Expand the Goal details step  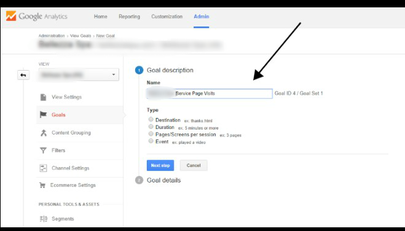pyautogui.click(x=163, y=180)
